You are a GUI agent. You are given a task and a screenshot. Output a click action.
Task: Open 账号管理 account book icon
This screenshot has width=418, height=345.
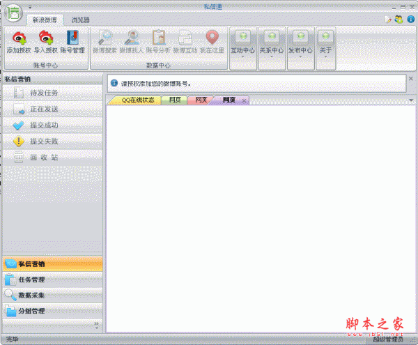tap(72, 38)
